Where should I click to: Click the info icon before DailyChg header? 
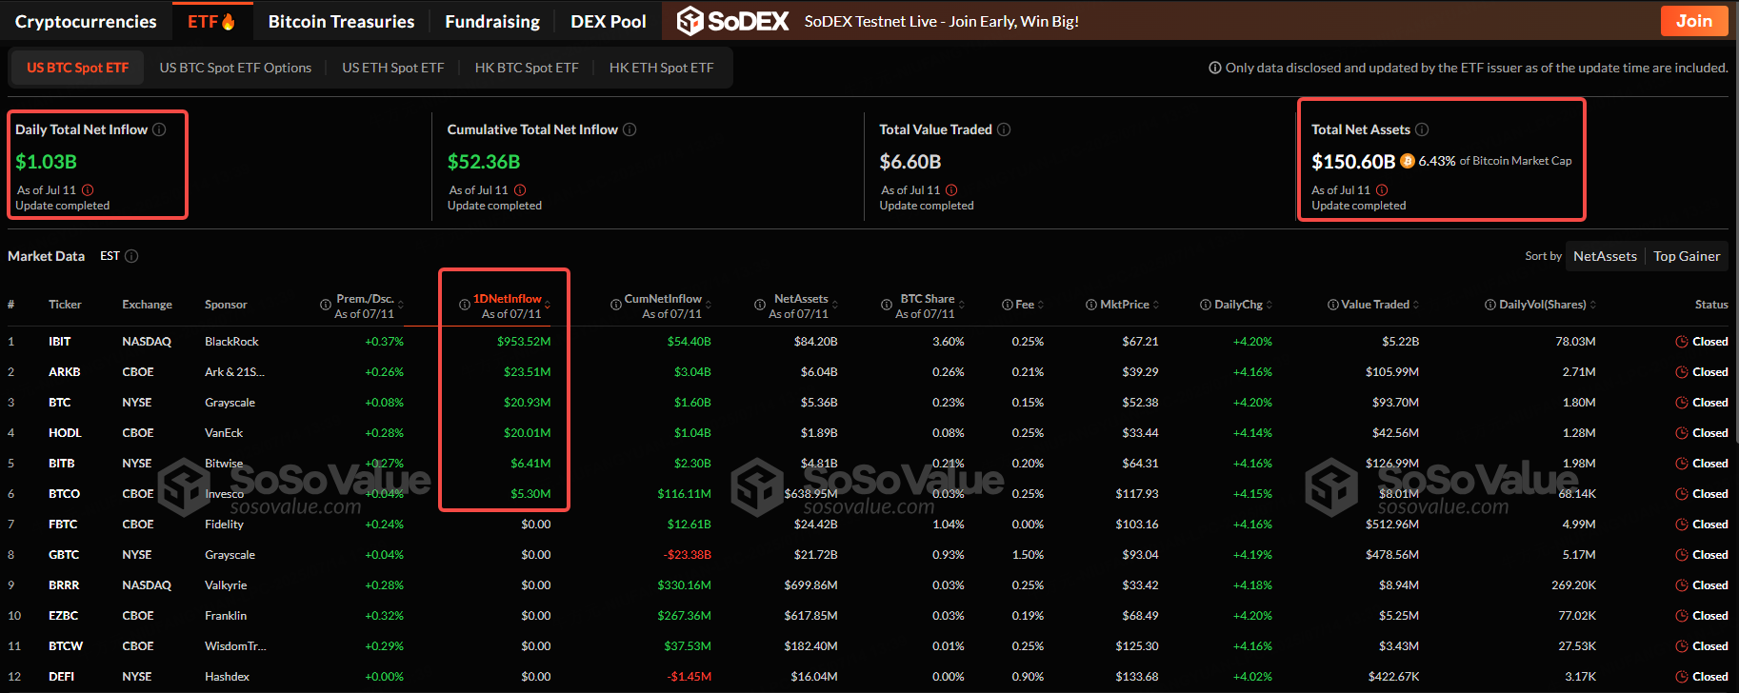click(x=1206, y=305)
